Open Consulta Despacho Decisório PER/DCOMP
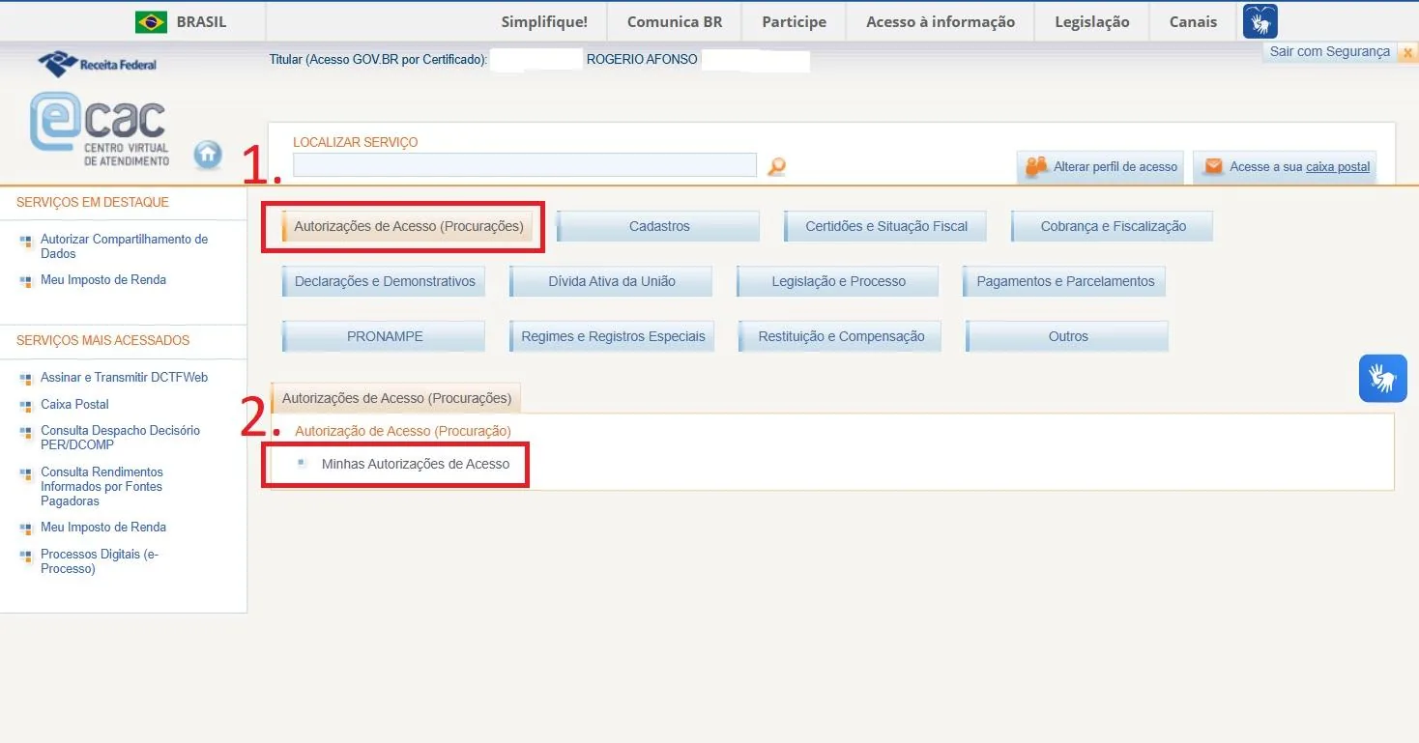1419x743 pixels. click(120, 438)
